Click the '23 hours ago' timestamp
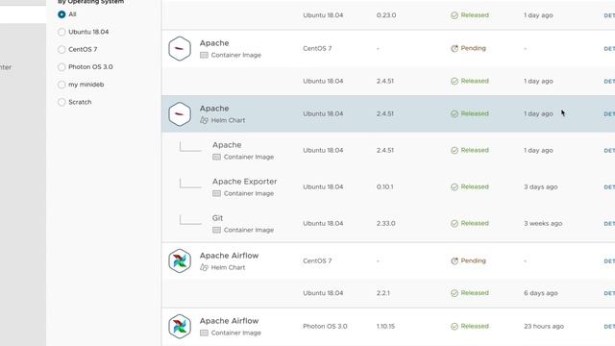This screenshot has height=346, width=615. tap(544, 327)
